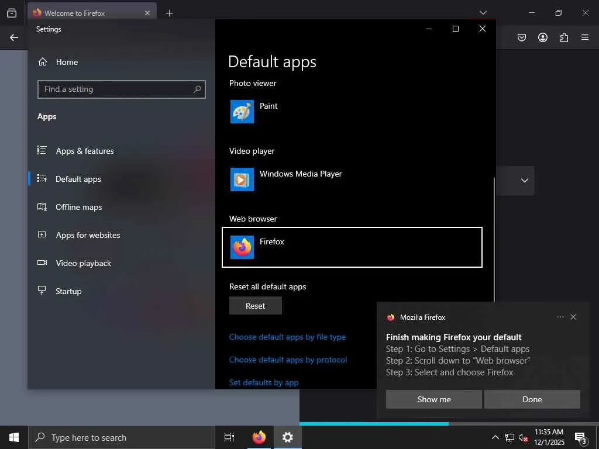
Task: Open Windows Start menu
Action: [x=14, y=437]
